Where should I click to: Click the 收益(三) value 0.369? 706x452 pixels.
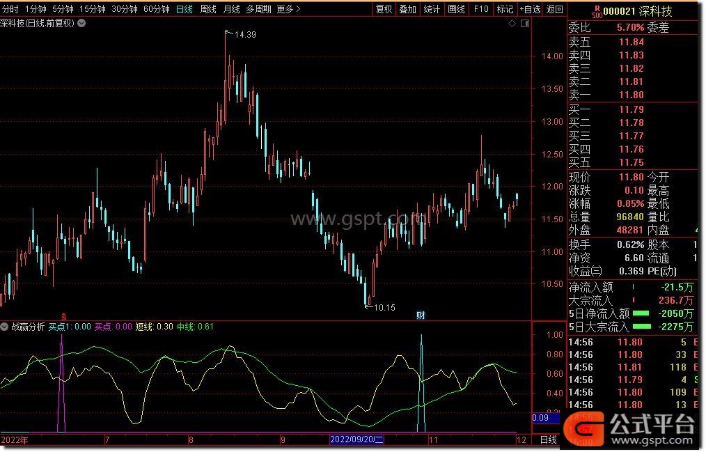pyautogui.click(x=630, y=271)
